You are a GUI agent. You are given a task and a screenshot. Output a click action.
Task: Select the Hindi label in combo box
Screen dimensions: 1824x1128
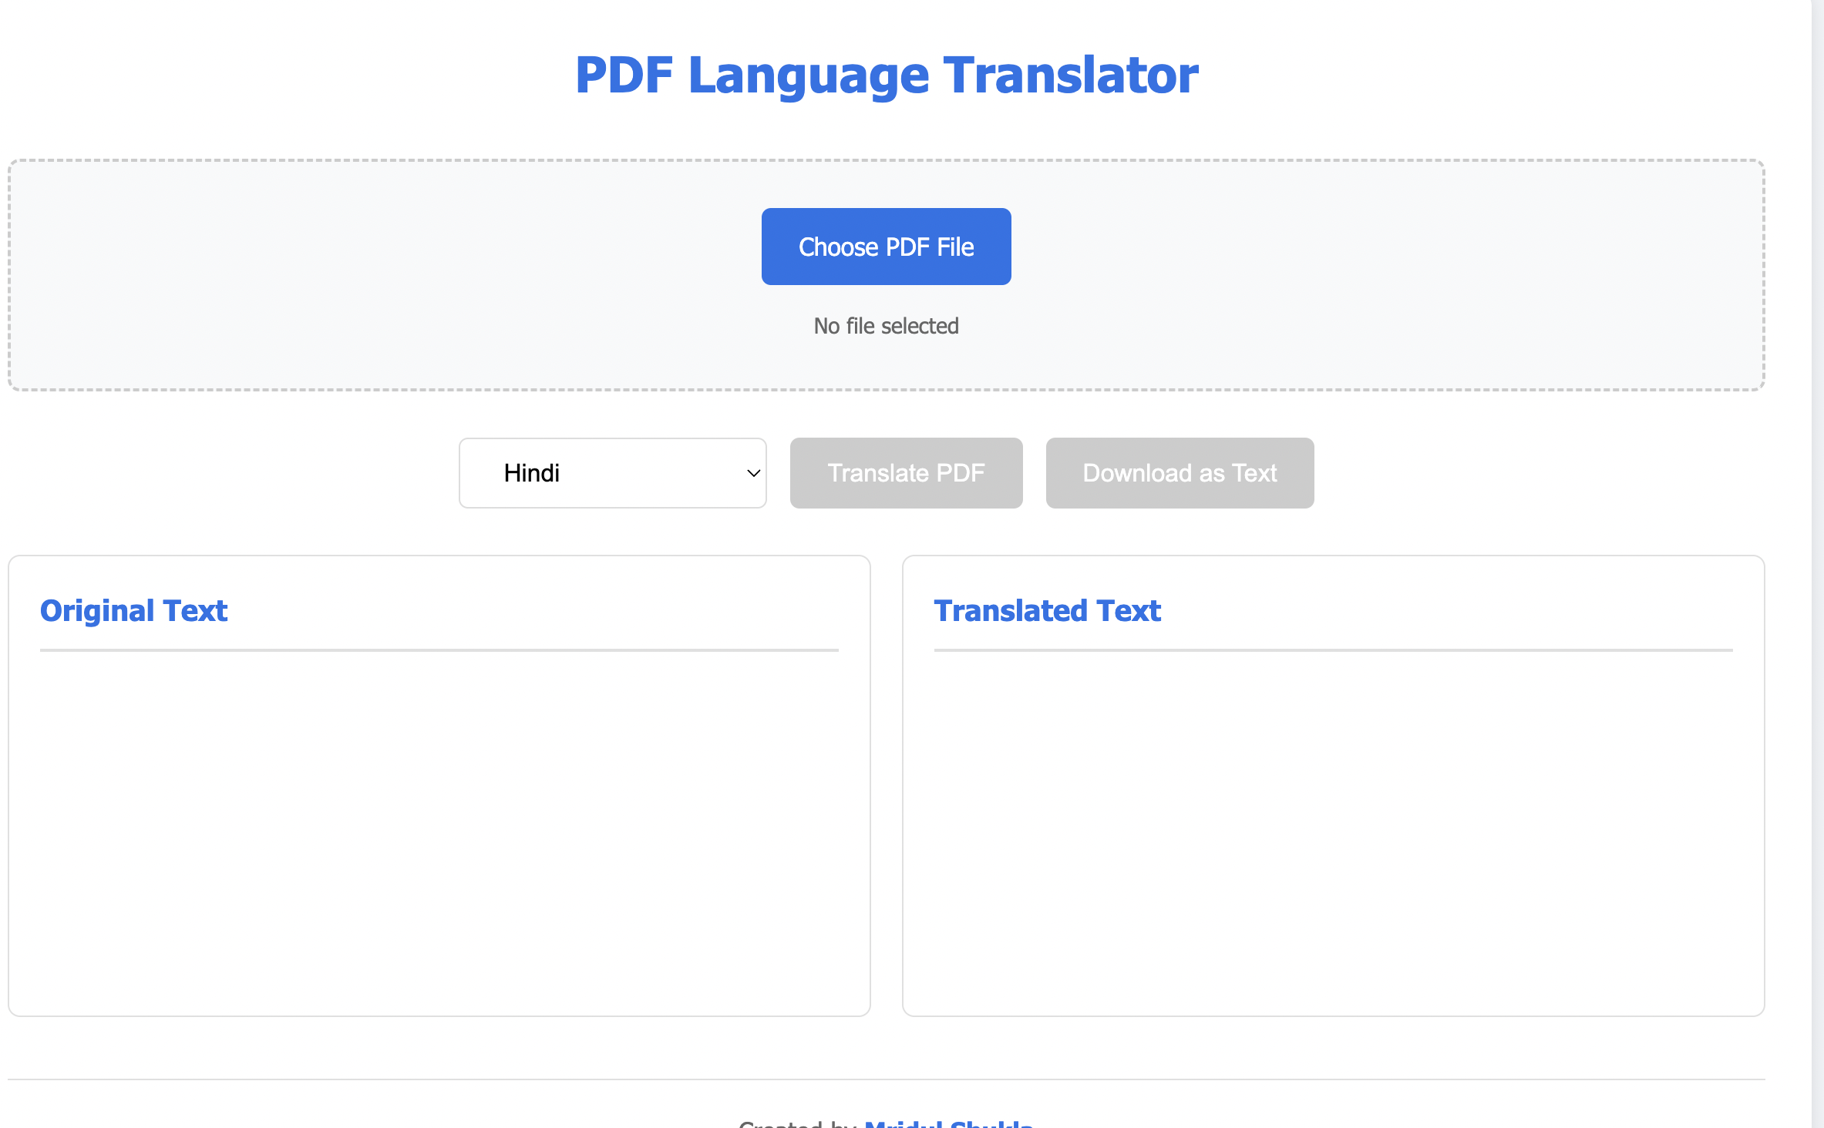531,473
